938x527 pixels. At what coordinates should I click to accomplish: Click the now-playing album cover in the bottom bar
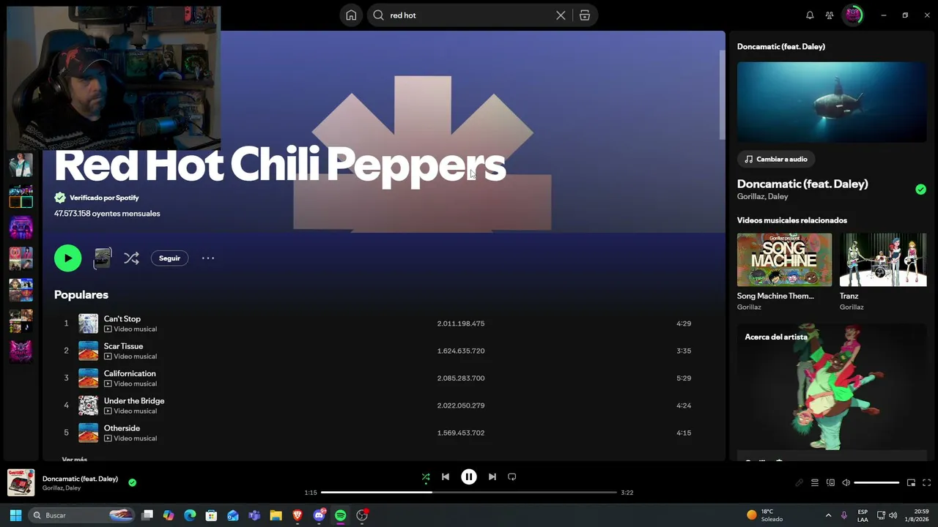[21, 482]
